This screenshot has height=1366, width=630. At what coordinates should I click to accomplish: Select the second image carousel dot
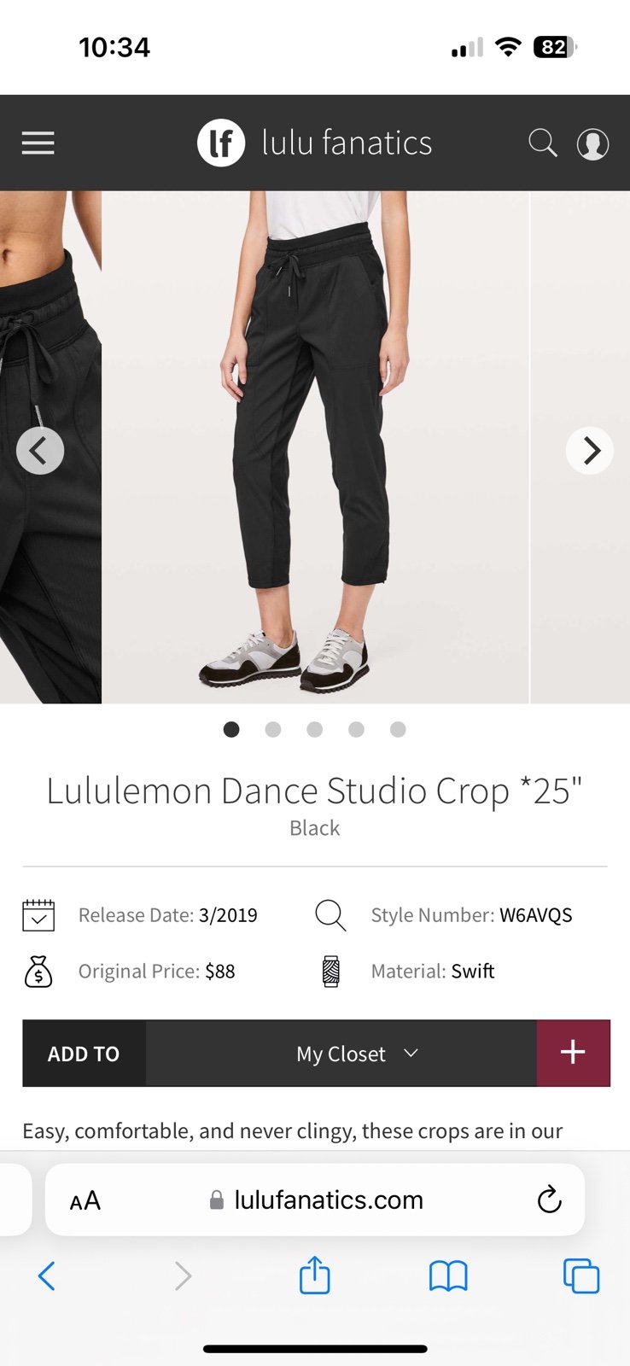[273, 729]
